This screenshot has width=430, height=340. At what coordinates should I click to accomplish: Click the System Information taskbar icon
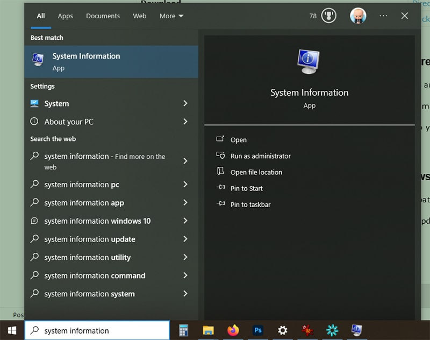pyautogui.click(x=356, y=330)
